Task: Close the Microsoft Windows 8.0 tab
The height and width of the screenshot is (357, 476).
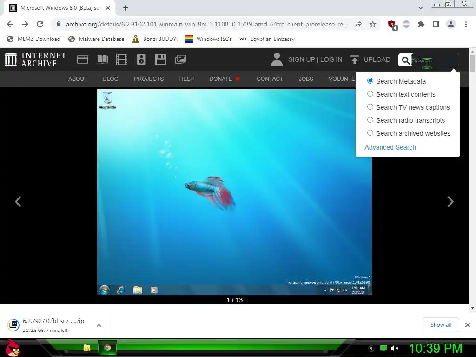Action: coord(108,8)
